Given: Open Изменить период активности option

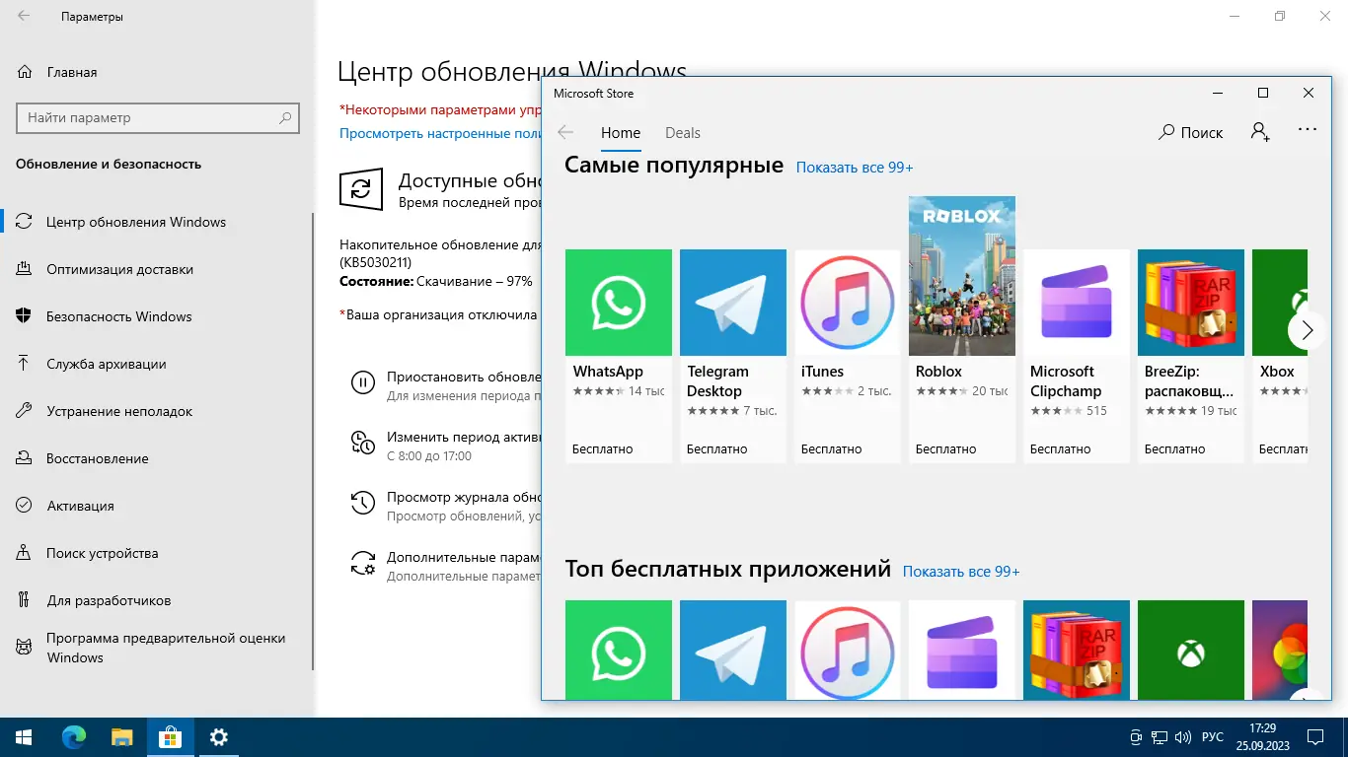Looking at the screenshot, I should coord(444,446).
